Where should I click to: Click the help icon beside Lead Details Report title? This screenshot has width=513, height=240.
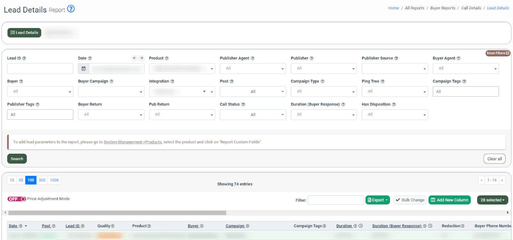71,9
